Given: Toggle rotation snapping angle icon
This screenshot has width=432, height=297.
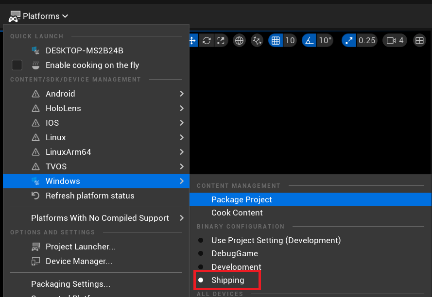Looking at the screenshot, I should tap(310, 40).
